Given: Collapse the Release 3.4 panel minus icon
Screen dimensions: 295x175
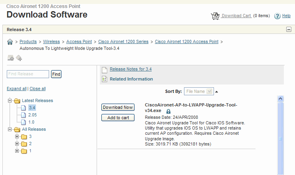Looking at the screenshot, I should tap(289, 29).
